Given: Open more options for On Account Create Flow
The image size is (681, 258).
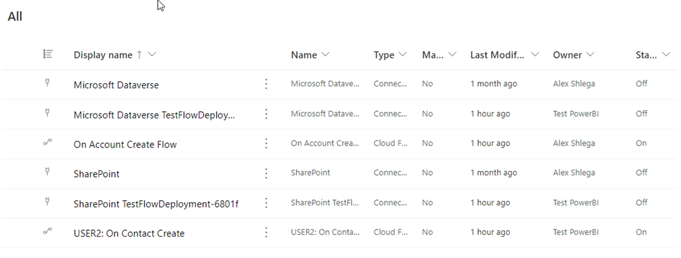Looking at the screenshot, I should [x=266, y=144].
